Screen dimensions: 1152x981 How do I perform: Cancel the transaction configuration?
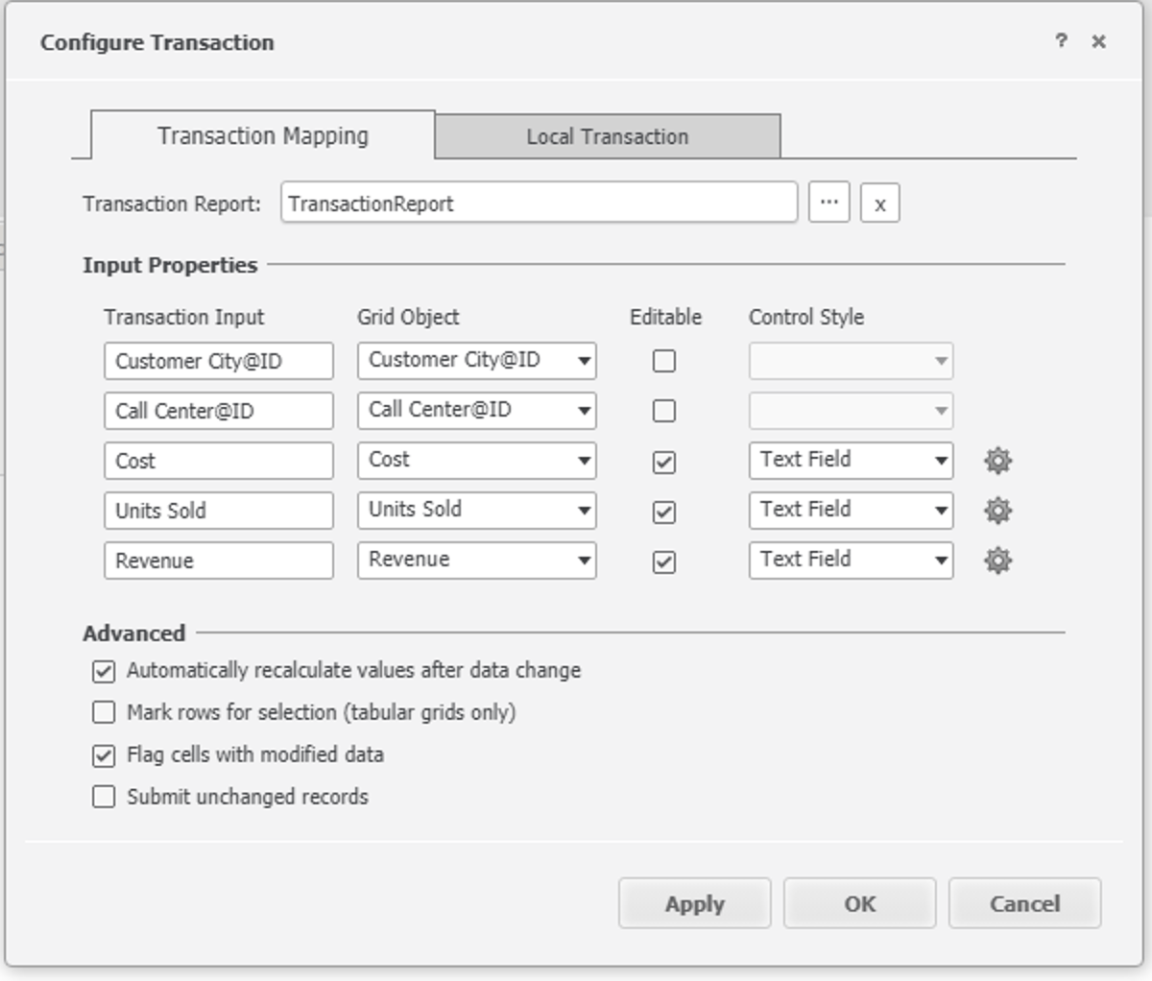point(1025,903)
